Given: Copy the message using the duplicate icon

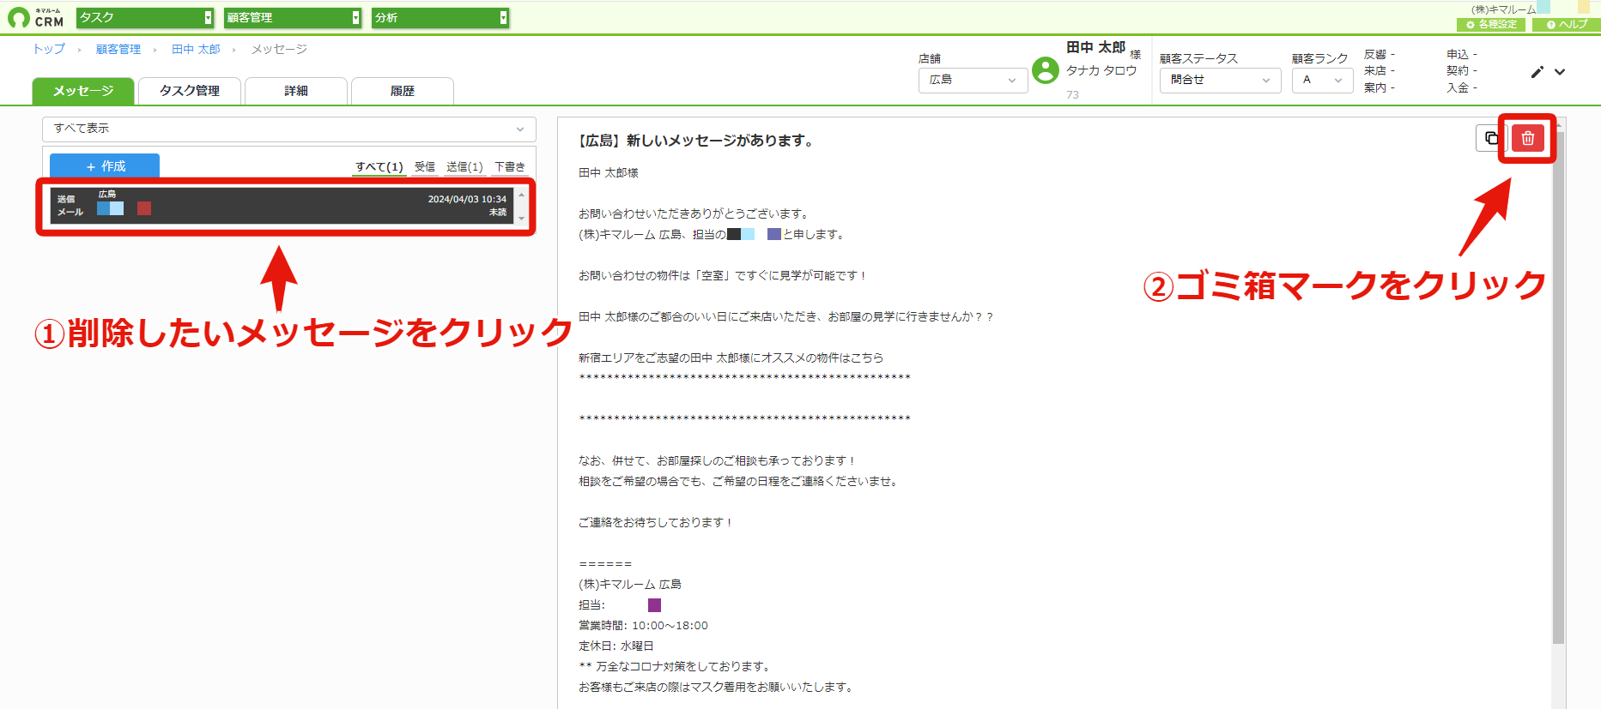Looking at the screenshot, I should [1491, 138].
